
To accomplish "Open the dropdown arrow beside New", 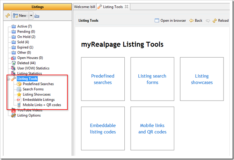I will click(31, 15).
